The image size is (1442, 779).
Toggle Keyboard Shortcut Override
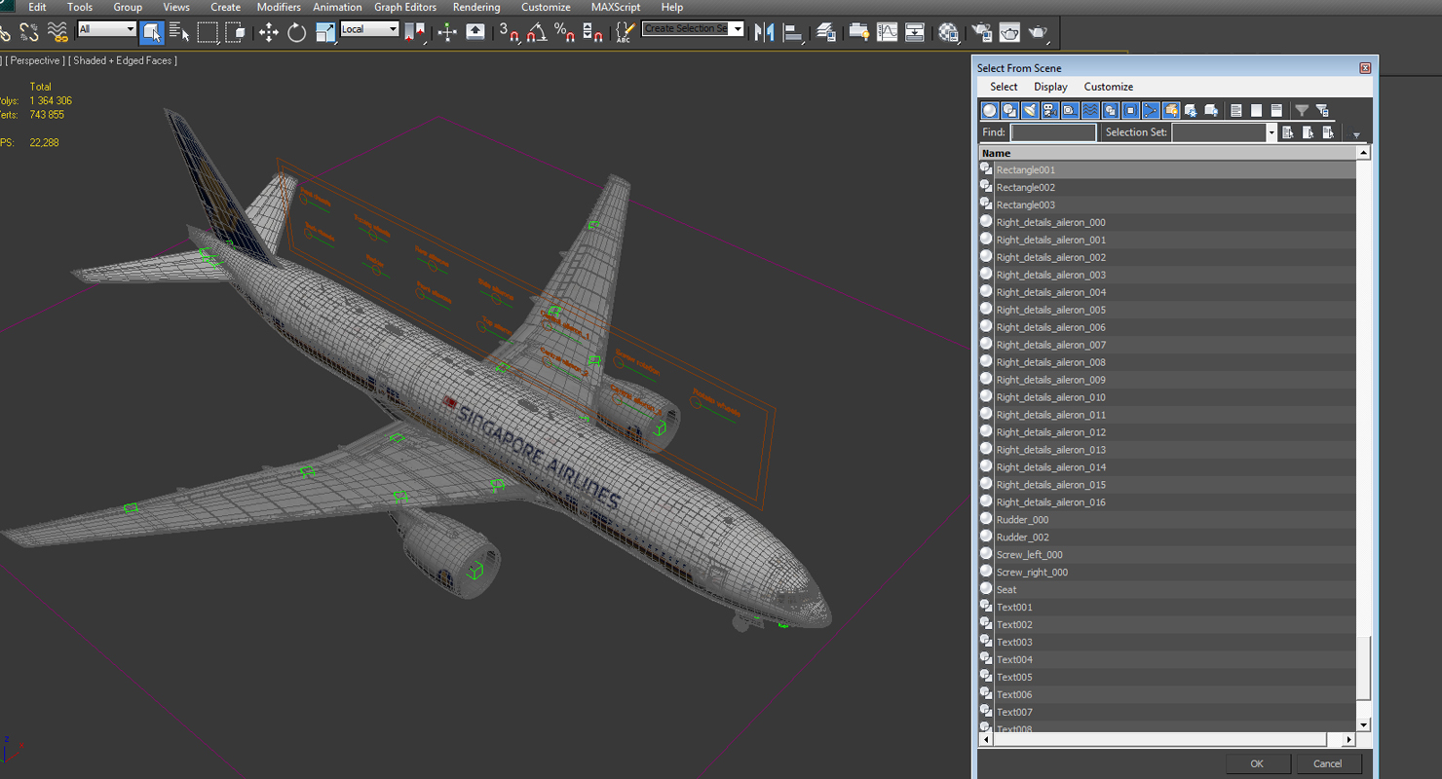pyautogui.click(x=475, y=32)
